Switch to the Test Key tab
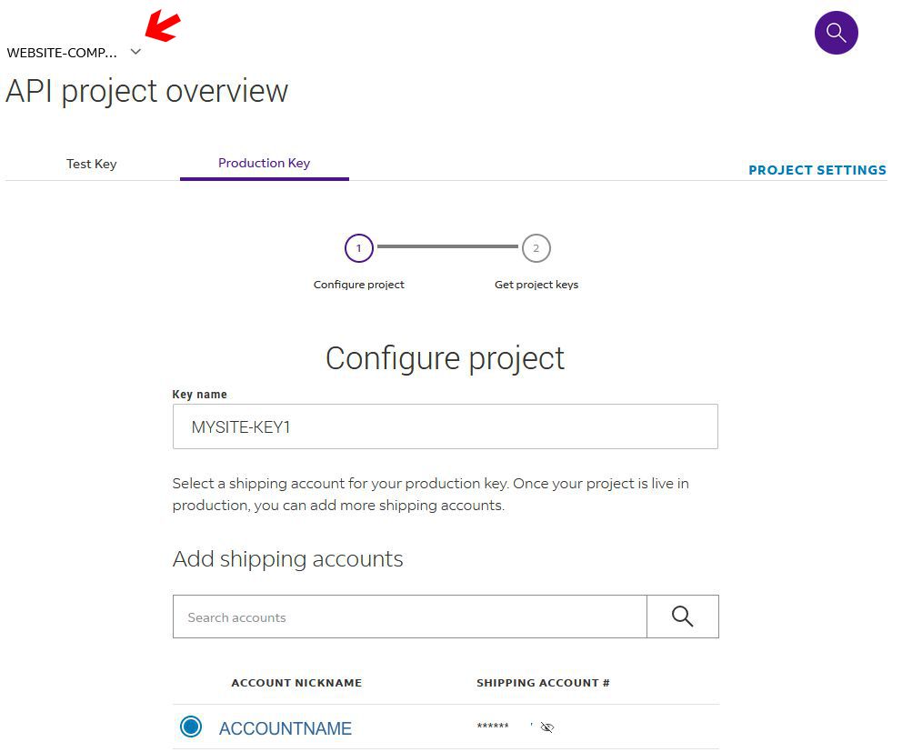The height and width of the screenshot is (752, 902). (91, 164)
